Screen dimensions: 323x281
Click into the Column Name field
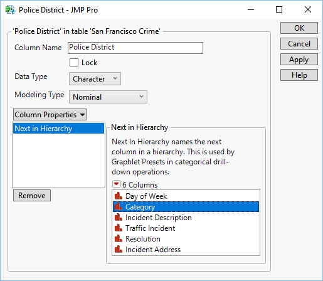[135, 48]
